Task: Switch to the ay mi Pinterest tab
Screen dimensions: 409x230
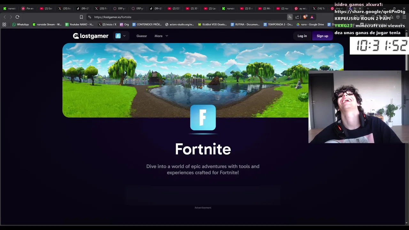Action: coord(301,9)
